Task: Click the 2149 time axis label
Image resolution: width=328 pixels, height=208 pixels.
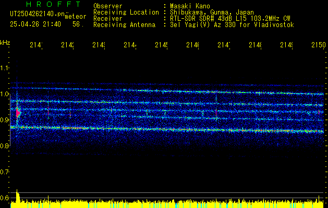Action: tap(286, 45)
